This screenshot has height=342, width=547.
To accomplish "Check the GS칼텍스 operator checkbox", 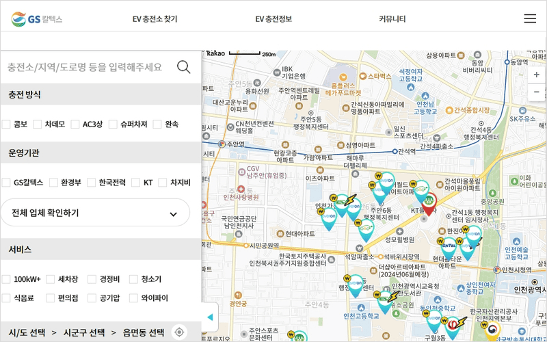I will tap(6, 183).
